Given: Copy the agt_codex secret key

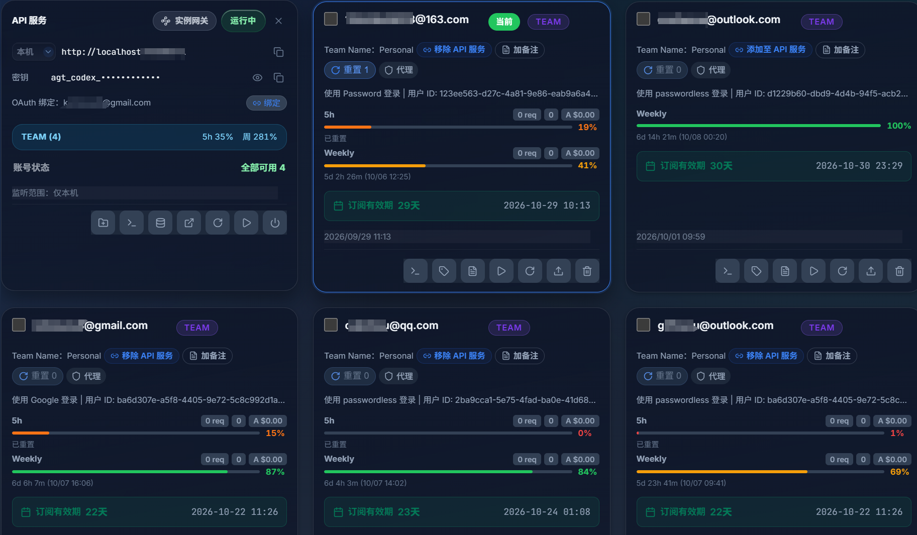Looking at the screenshot, I should [x=278, y=77].
